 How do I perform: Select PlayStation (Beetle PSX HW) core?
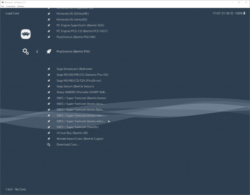(76, 37)
